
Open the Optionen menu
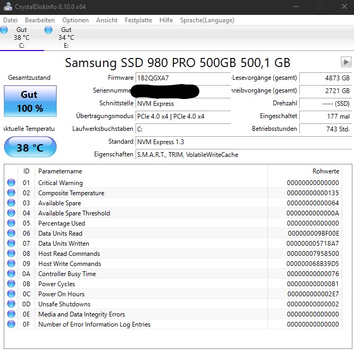75,20
